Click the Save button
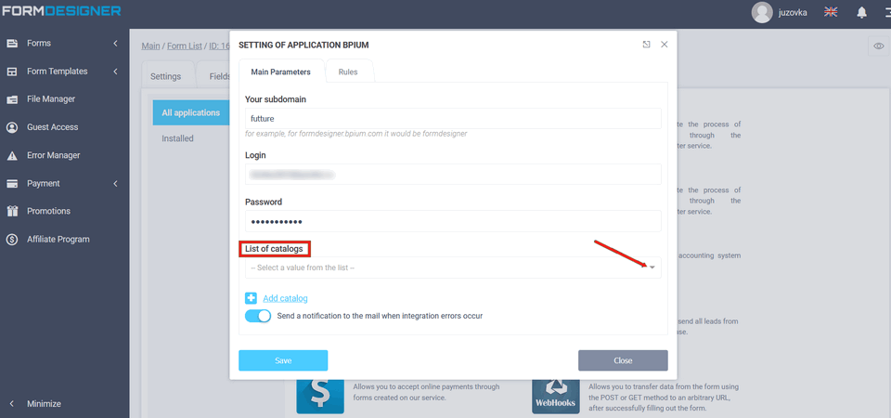This screenshot has height=418, width=891. coord(283,360)
